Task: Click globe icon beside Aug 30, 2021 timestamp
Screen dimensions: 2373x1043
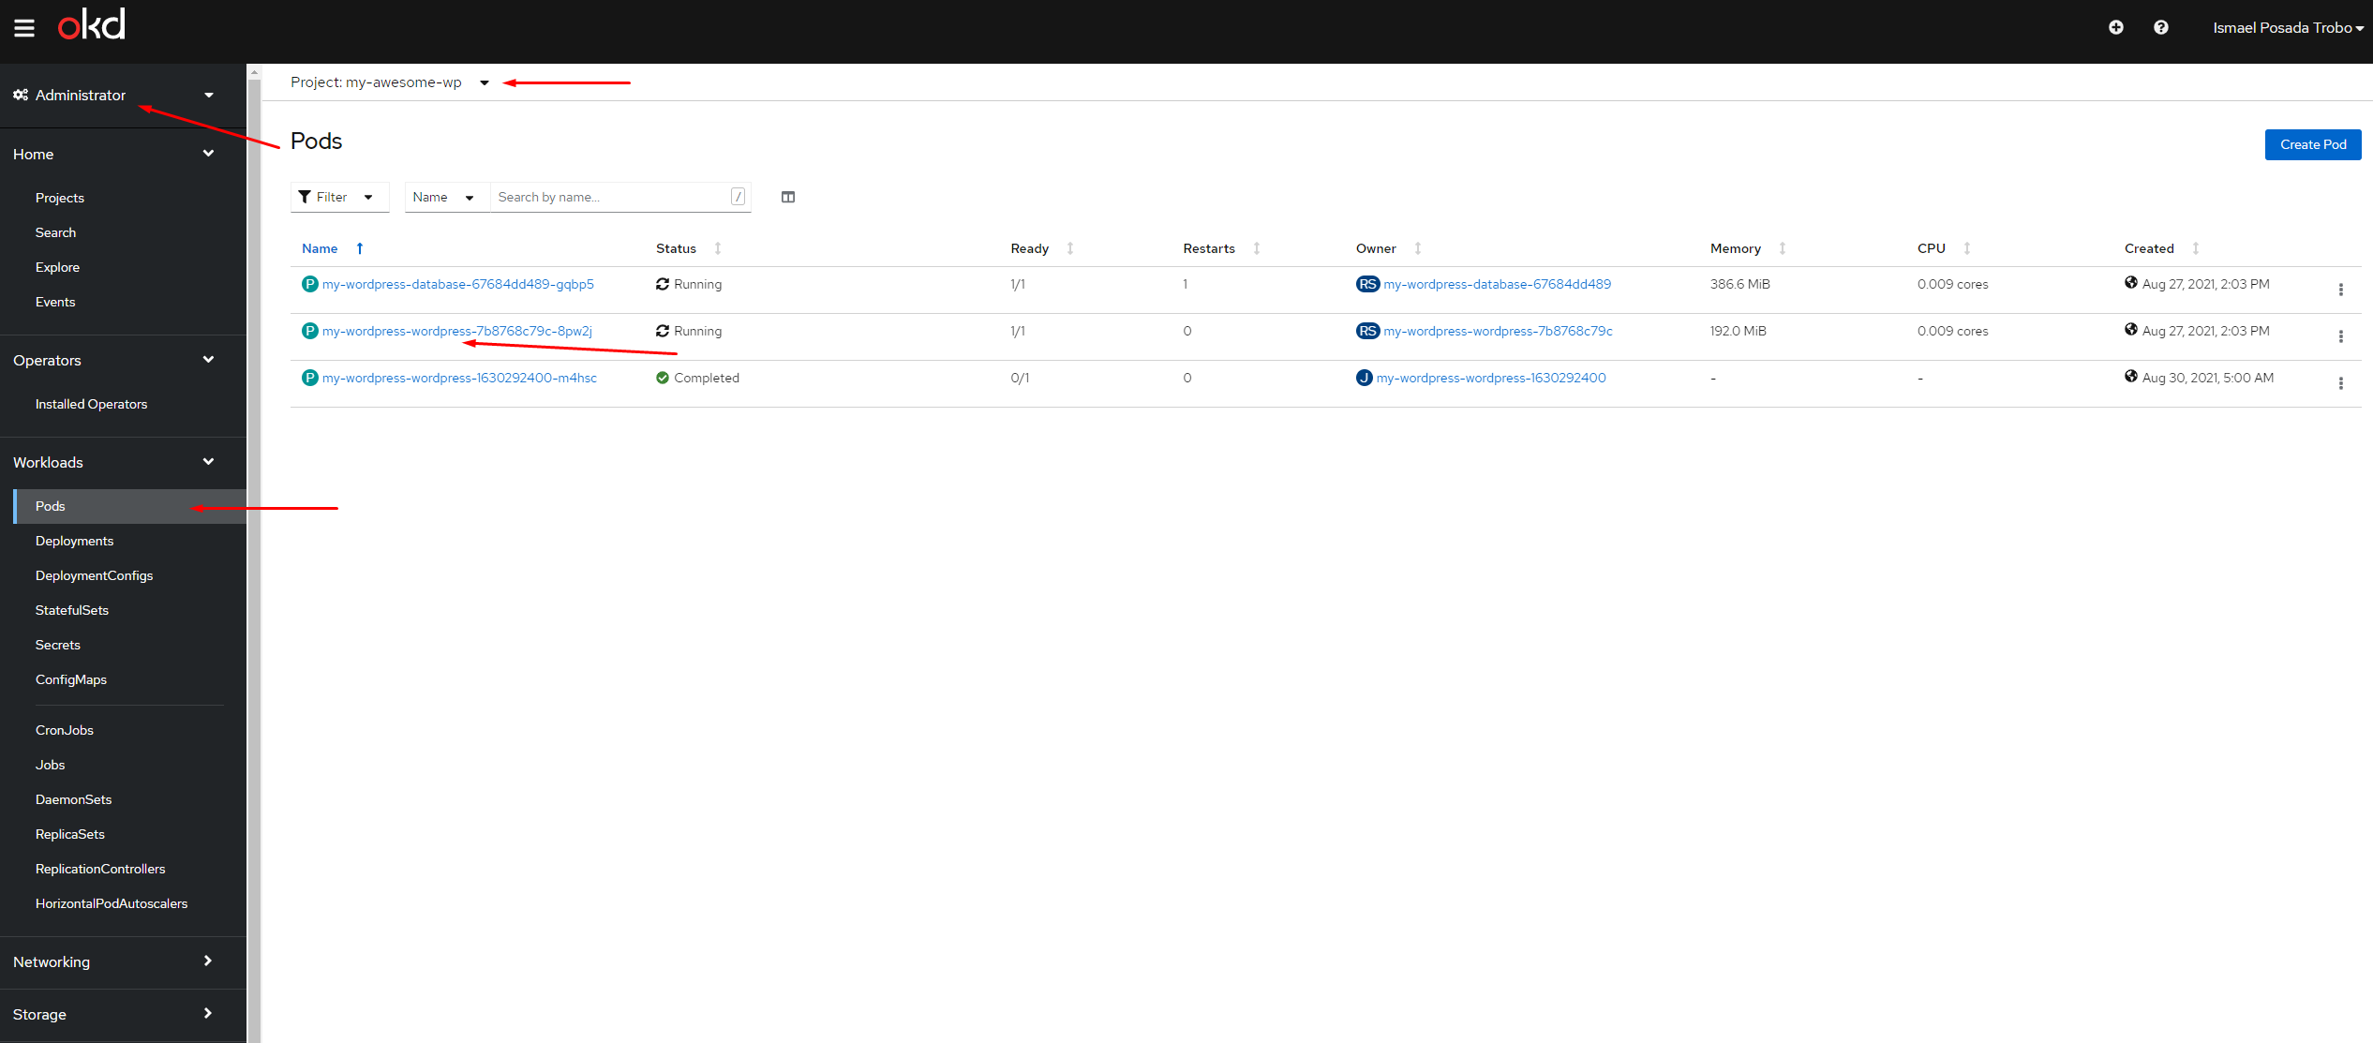Action: click(x=2131, y=377)
